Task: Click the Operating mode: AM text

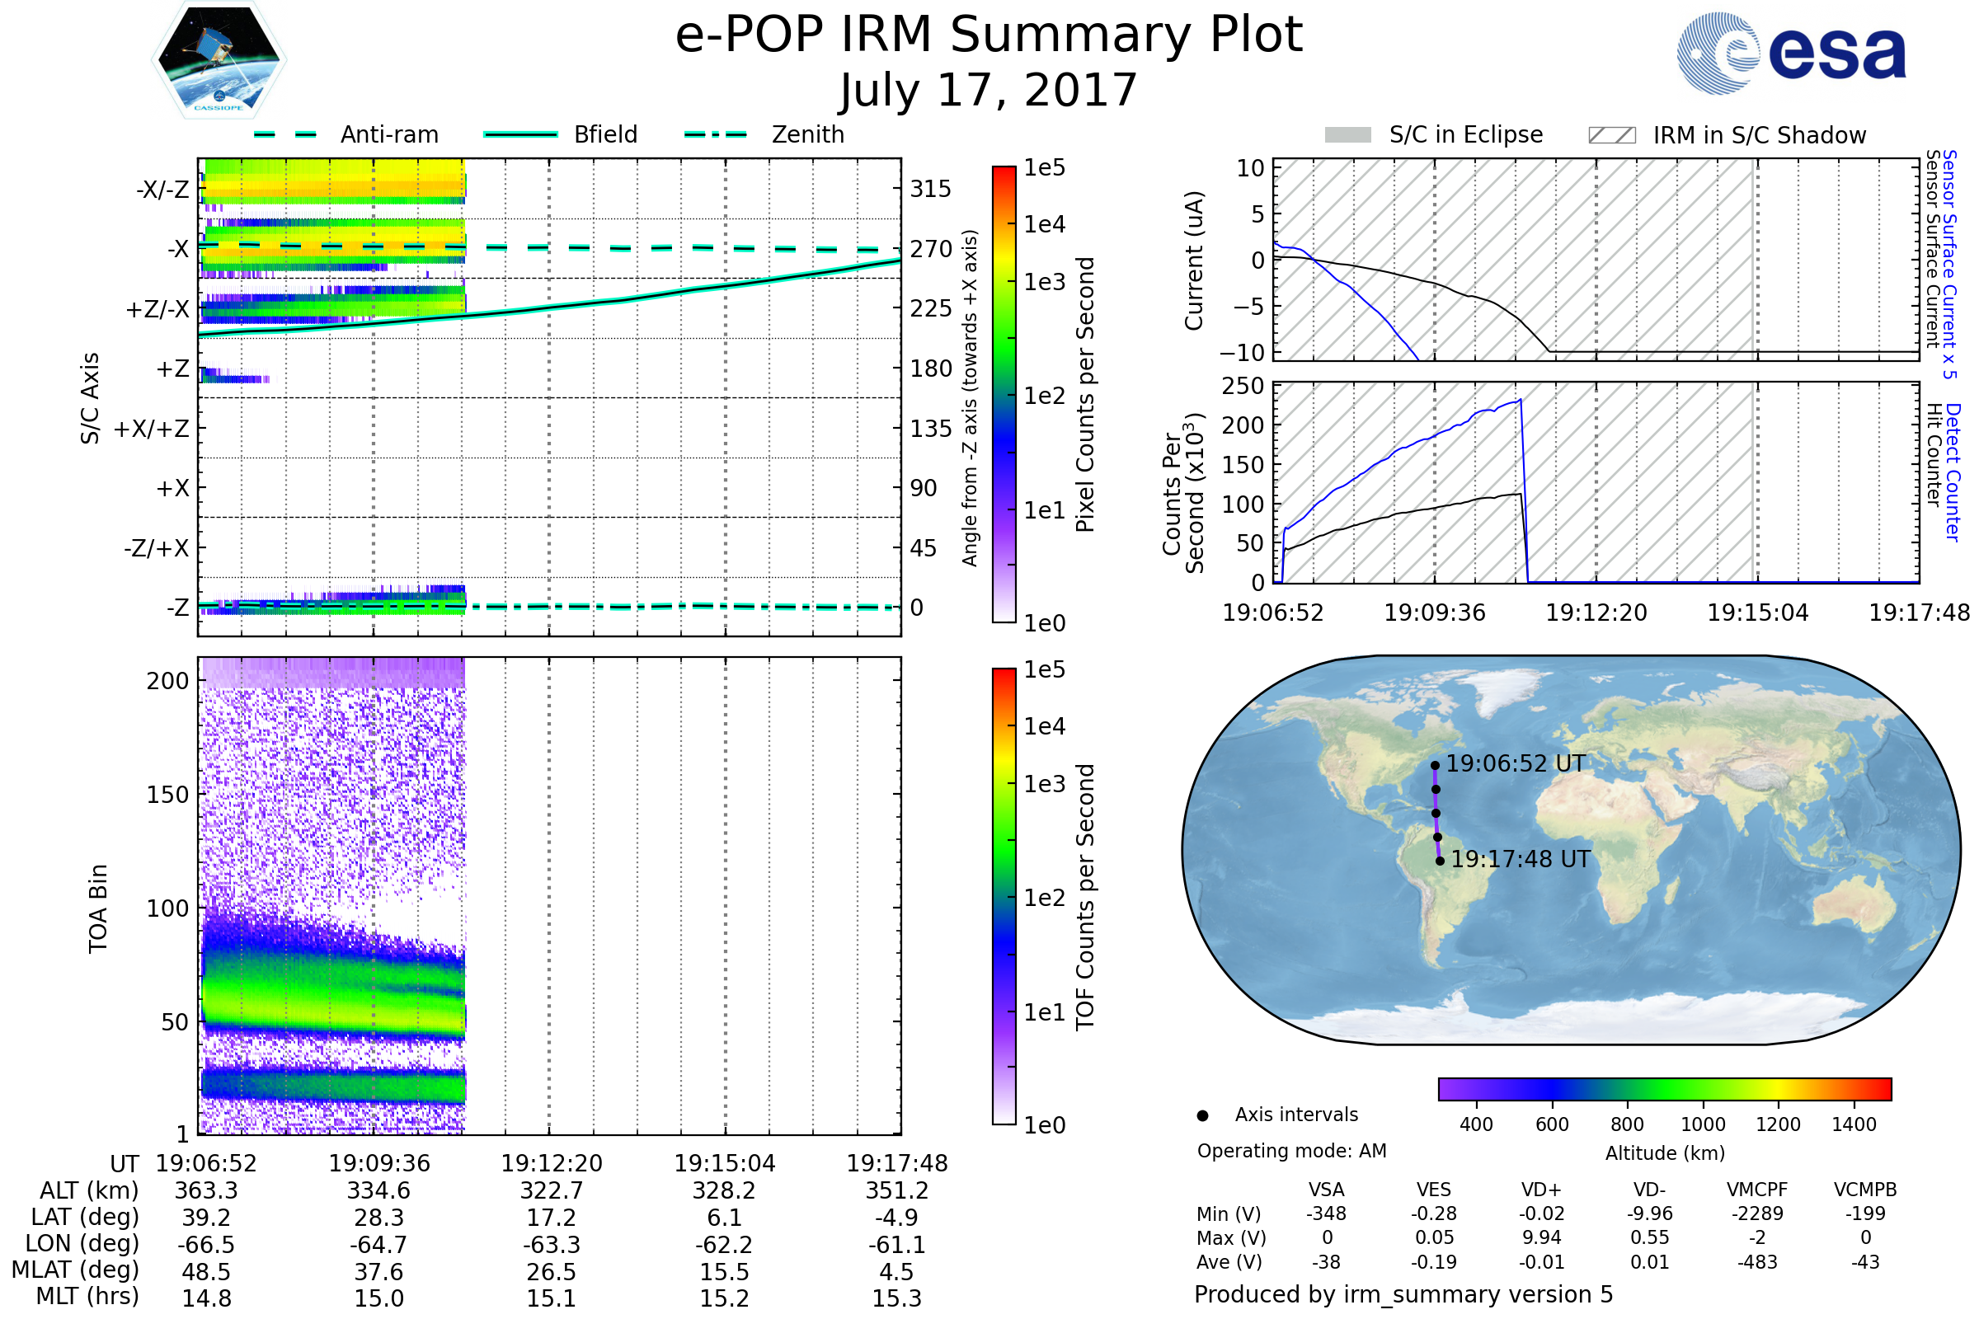Action: [1291, 1151]
